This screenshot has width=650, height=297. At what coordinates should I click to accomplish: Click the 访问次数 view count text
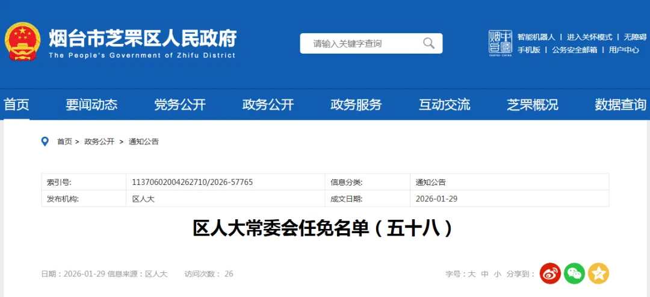tap(209, 274)
